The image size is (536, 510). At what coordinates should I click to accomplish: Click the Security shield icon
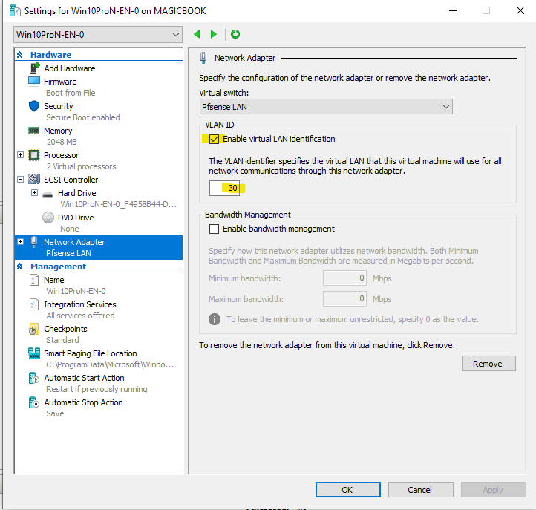(34, 106)
